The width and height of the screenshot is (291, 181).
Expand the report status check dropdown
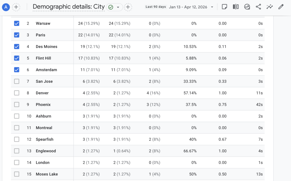[x=118, y=7]
